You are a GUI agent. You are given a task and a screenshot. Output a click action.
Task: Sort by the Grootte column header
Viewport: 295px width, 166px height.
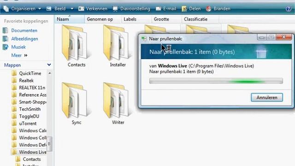coord(166,19)
